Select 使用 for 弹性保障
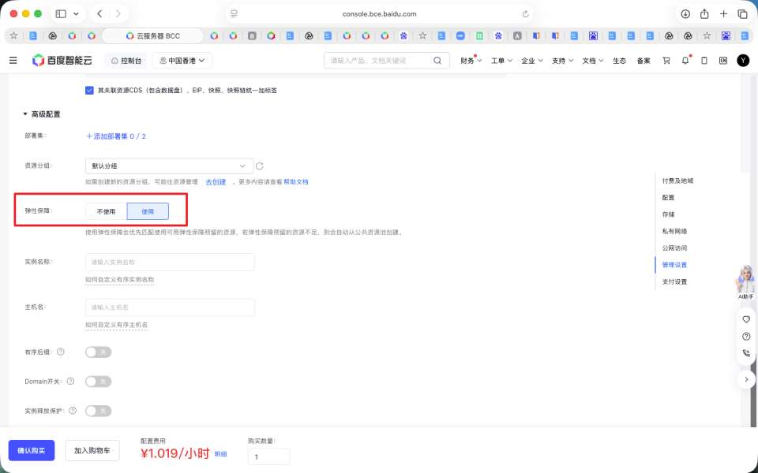The image size is (758, 473). click(x=148, y=211)
